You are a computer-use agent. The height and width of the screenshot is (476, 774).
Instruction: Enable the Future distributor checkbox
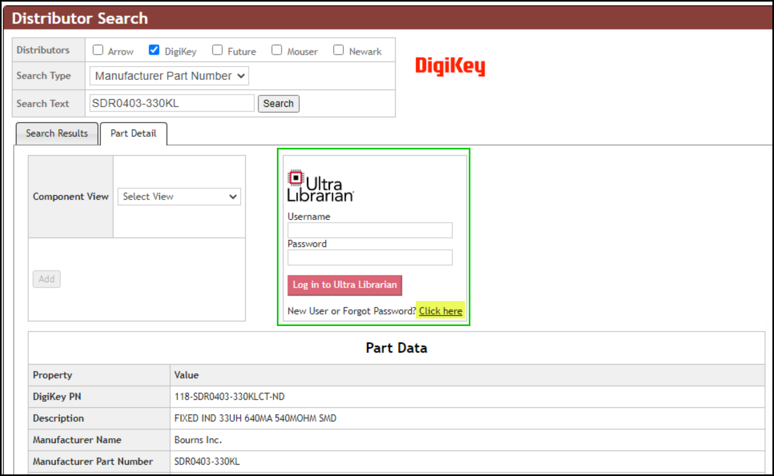pos(217,49)
